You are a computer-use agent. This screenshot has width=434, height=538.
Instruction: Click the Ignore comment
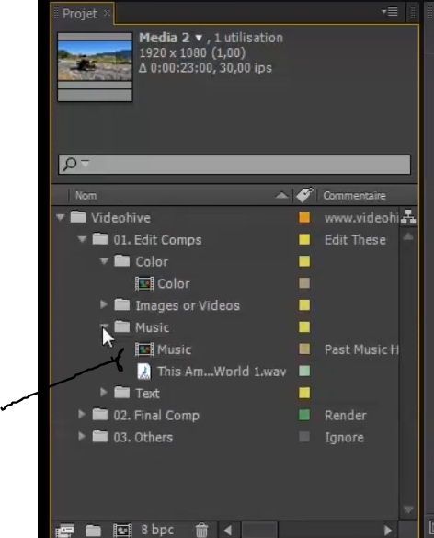pos(345,438)
